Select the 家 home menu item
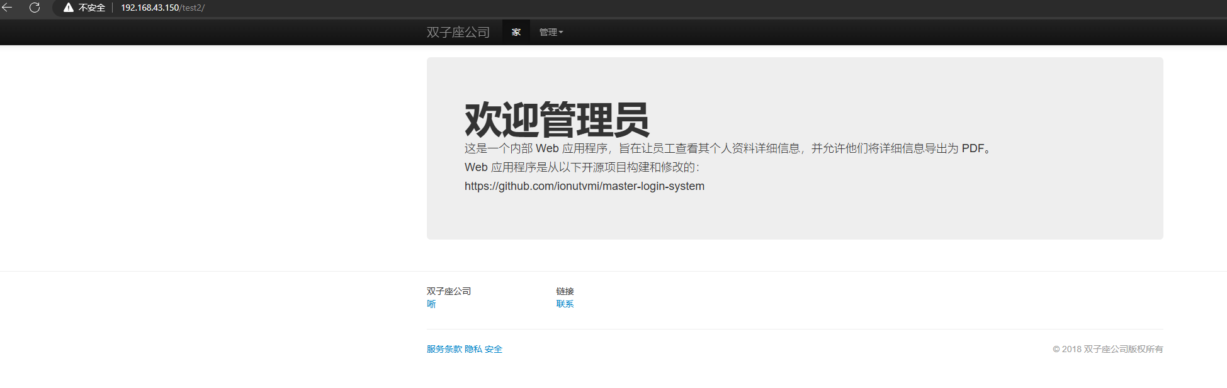This screenshot has height=388, width=1227. point(516,32)
